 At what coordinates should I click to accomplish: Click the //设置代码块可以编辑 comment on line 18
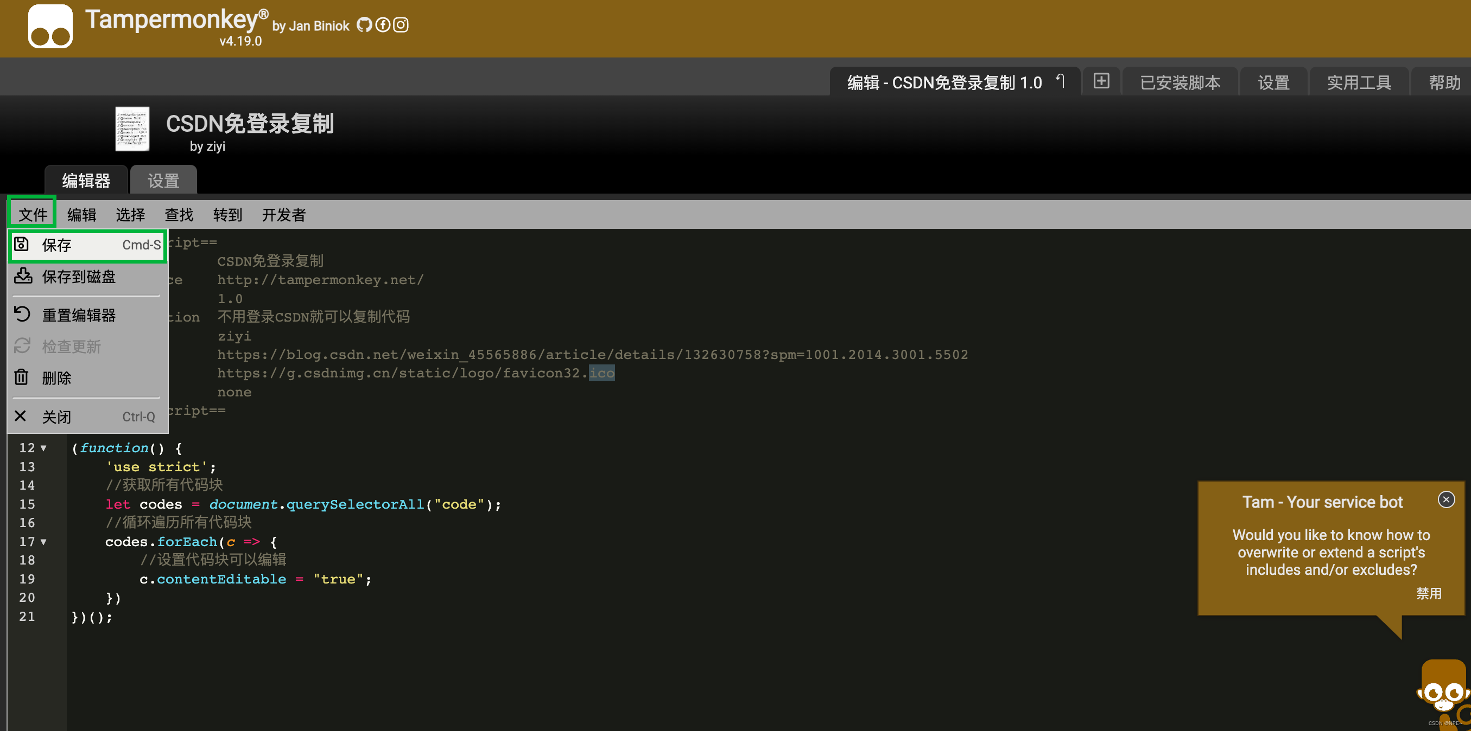(x=213, y=560)
